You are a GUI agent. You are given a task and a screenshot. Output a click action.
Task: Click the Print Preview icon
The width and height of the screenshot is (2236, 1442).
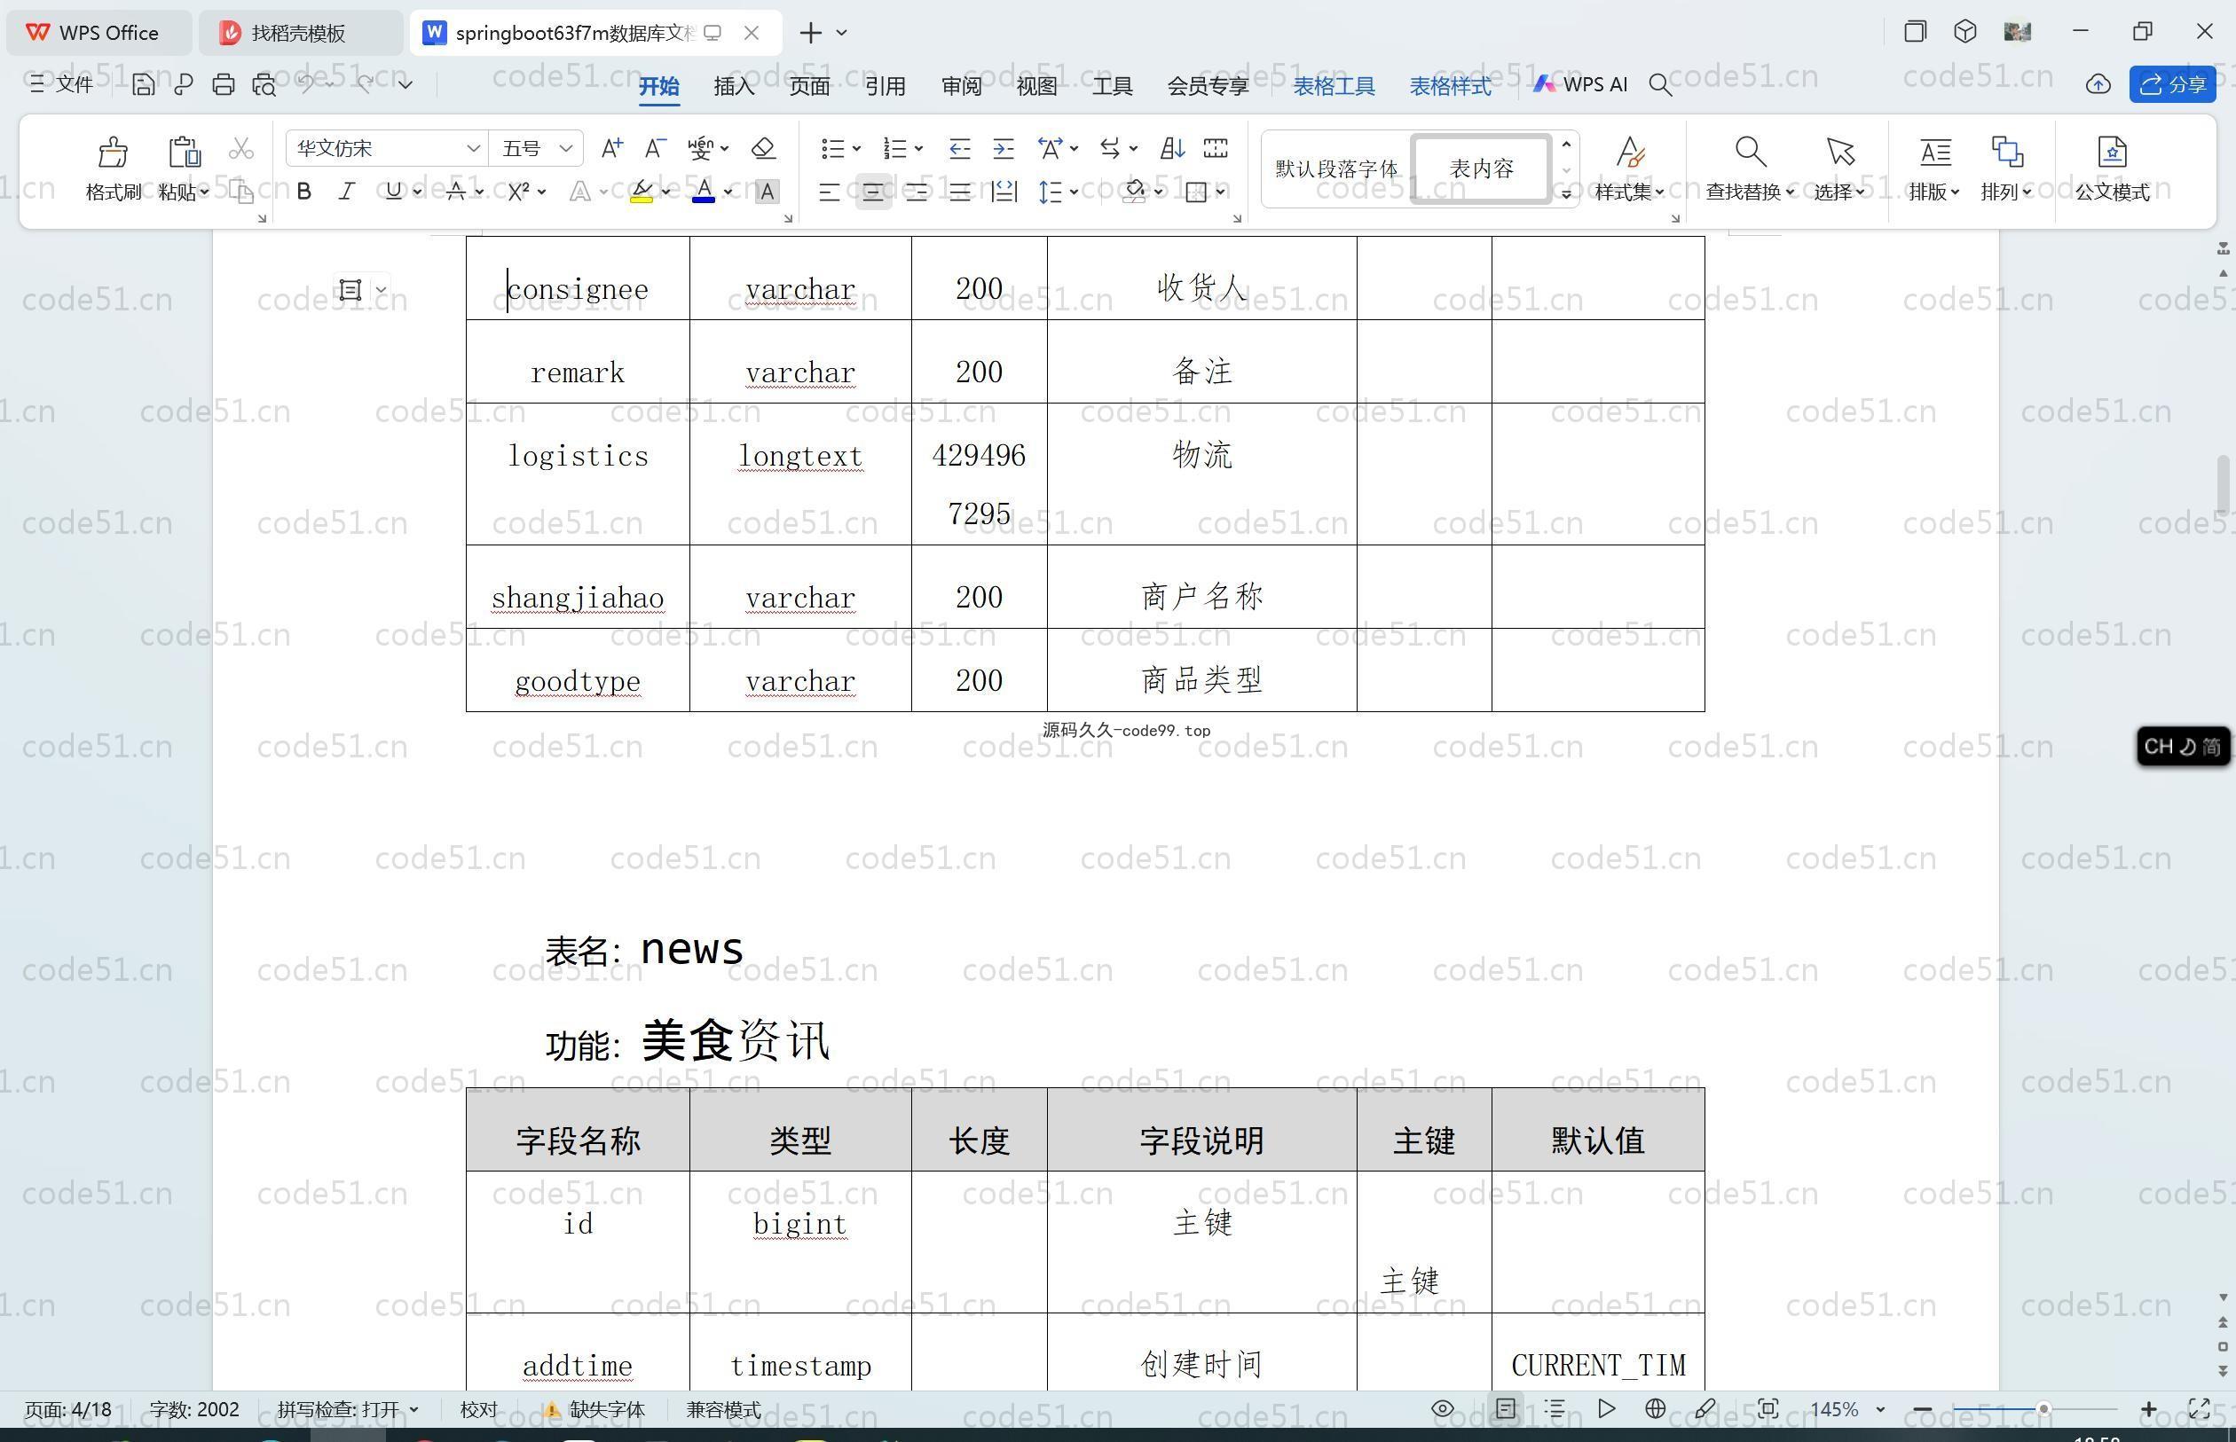[x=264, y=84]
